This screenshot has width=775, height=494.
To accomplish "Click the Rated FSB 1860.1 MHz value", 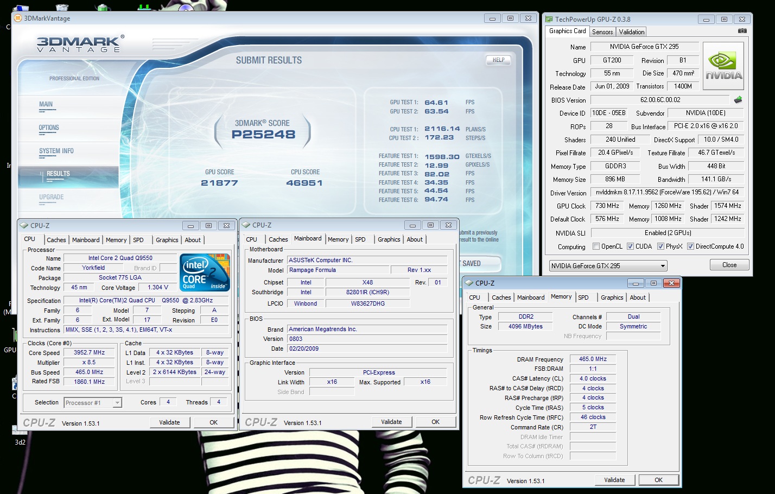I will click(x=89, y=382).
